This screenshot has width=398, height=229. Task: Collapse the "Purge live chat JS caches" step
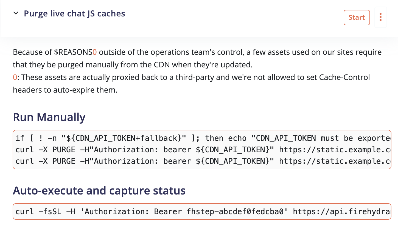pyautogui.click(x=16, y=13)
